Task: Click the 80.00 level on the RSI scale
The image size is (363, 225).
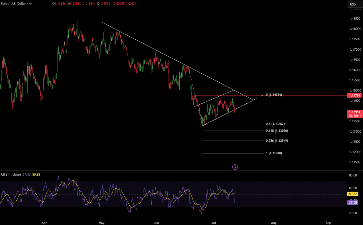Action: (x=353, y=175)
